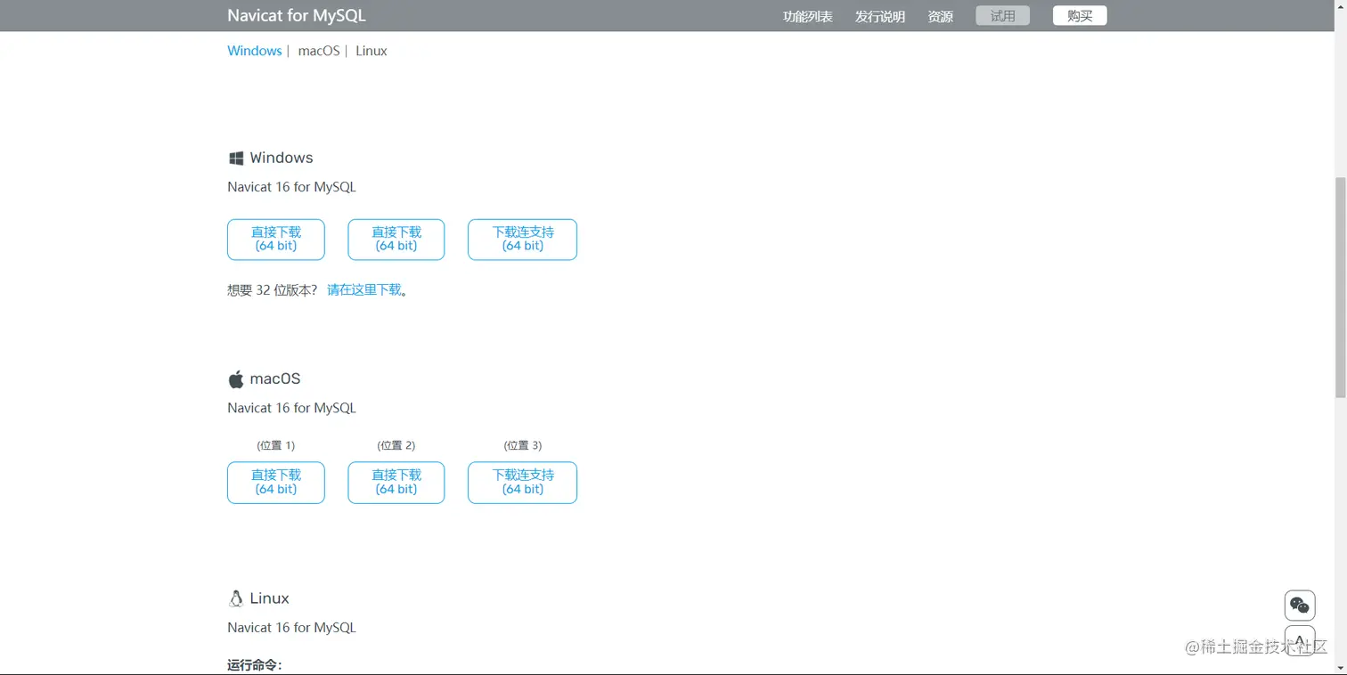Screen dimensions: 1347x675
Task: Switch to the Linux platform link
Action: click(371, 51)
